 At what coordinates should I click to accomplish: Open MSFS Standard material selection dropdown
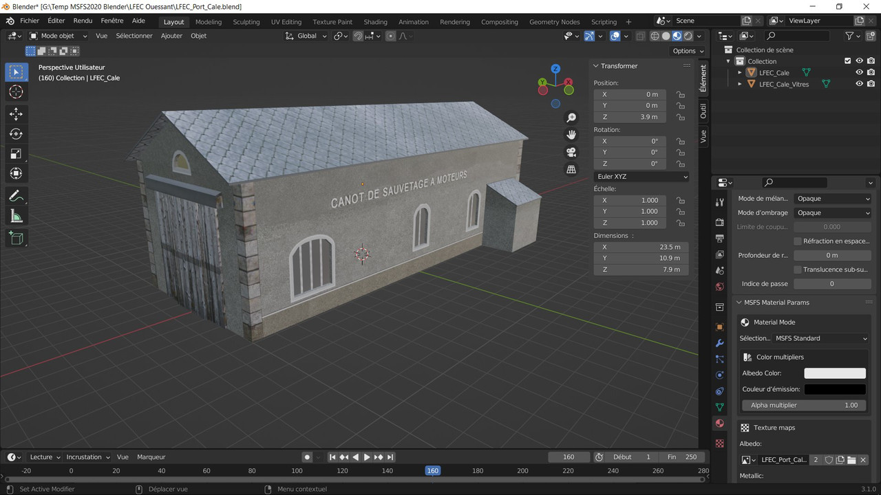click(822, 338)
